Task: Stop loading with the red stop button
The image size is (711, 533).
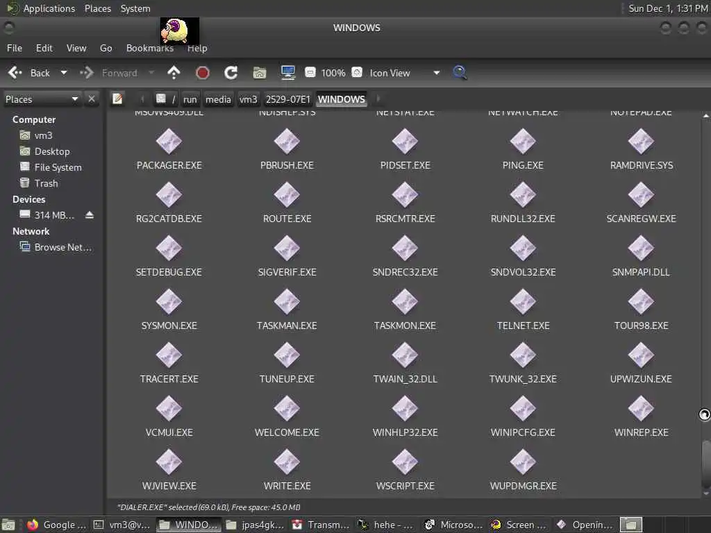Action: [202, 72]
